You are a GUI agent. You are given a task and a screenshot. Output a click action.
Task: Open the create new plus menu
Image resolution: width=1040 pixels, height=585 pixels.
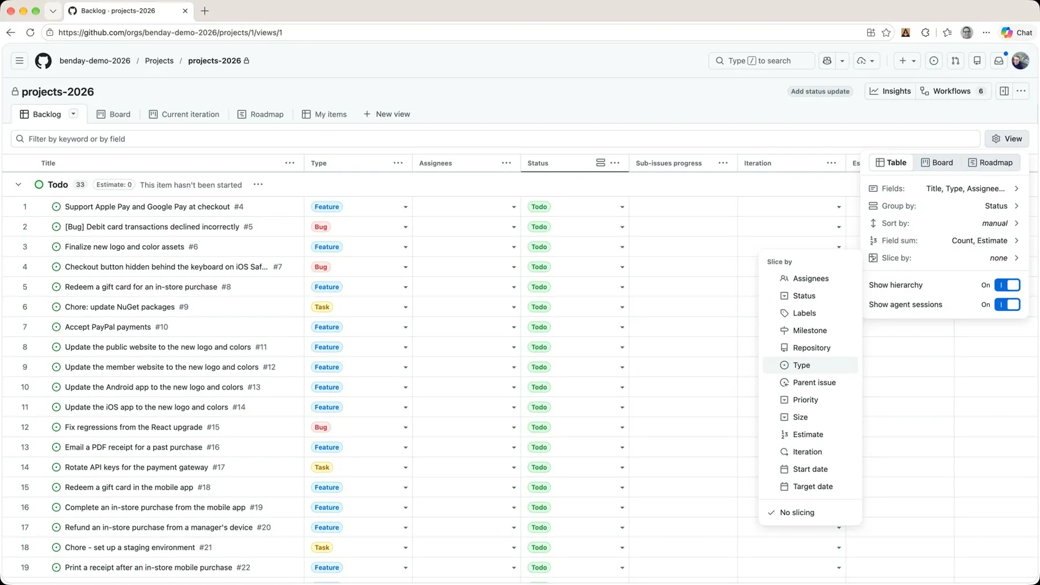907,61
